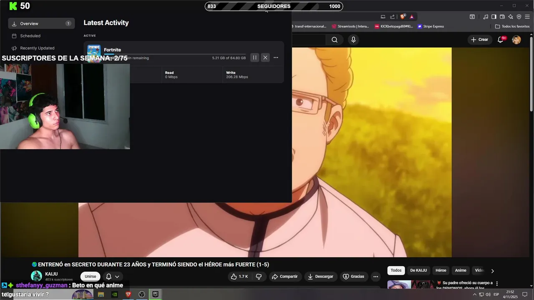Select Recently Updated in sidebar
Image resolution: width=534 pixels, height=300 pixels.
coord(37,48)
